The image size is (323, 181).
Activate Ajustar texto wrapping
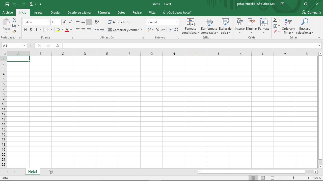[x=119, y=22]
